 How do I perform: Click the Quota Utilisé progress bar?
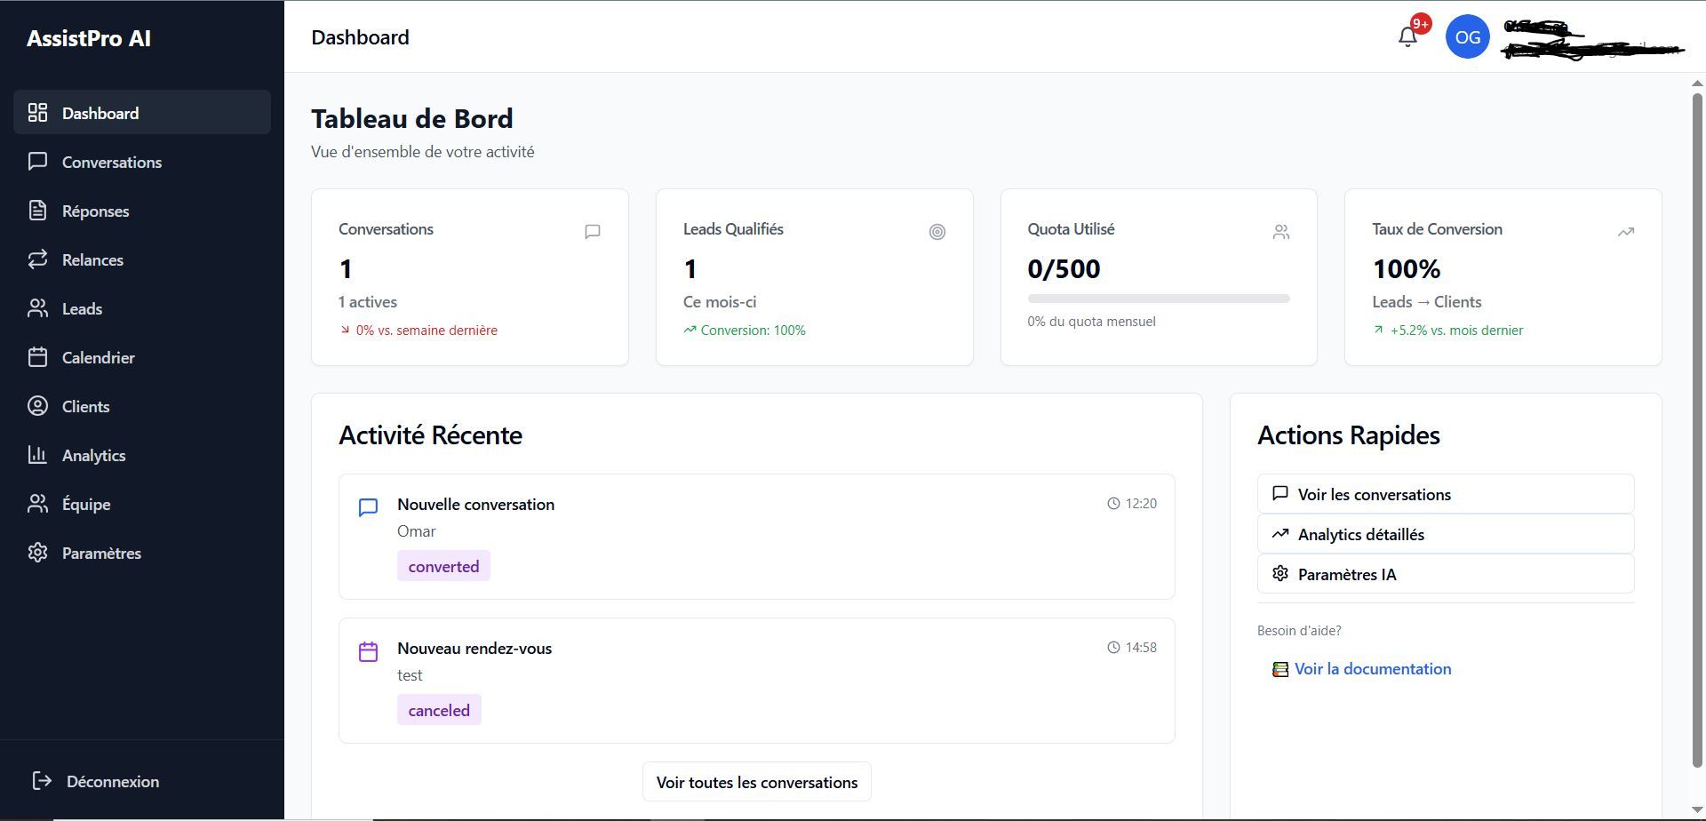click(x=1158, y=299)
